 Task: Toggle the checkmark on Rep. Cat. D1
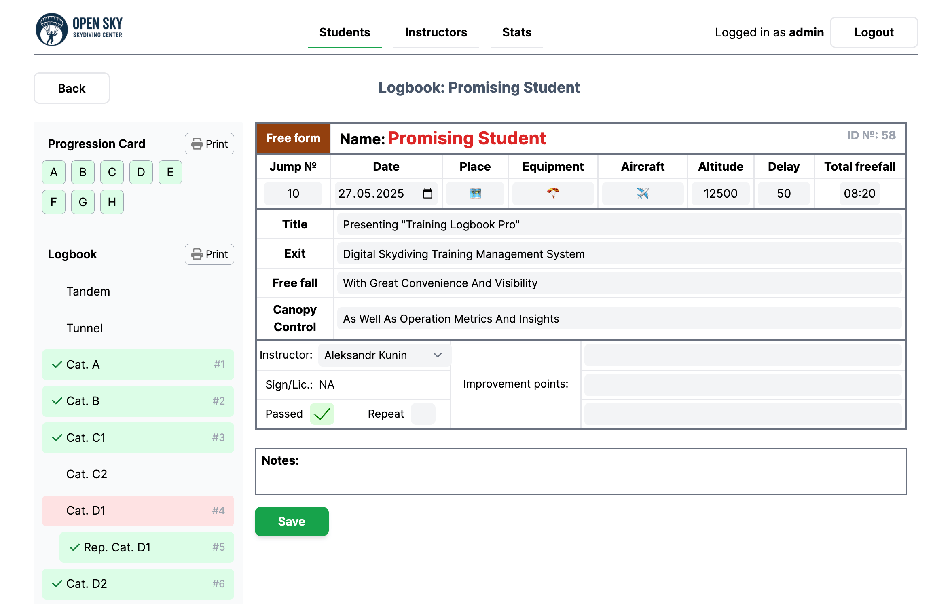click(74, 547)
